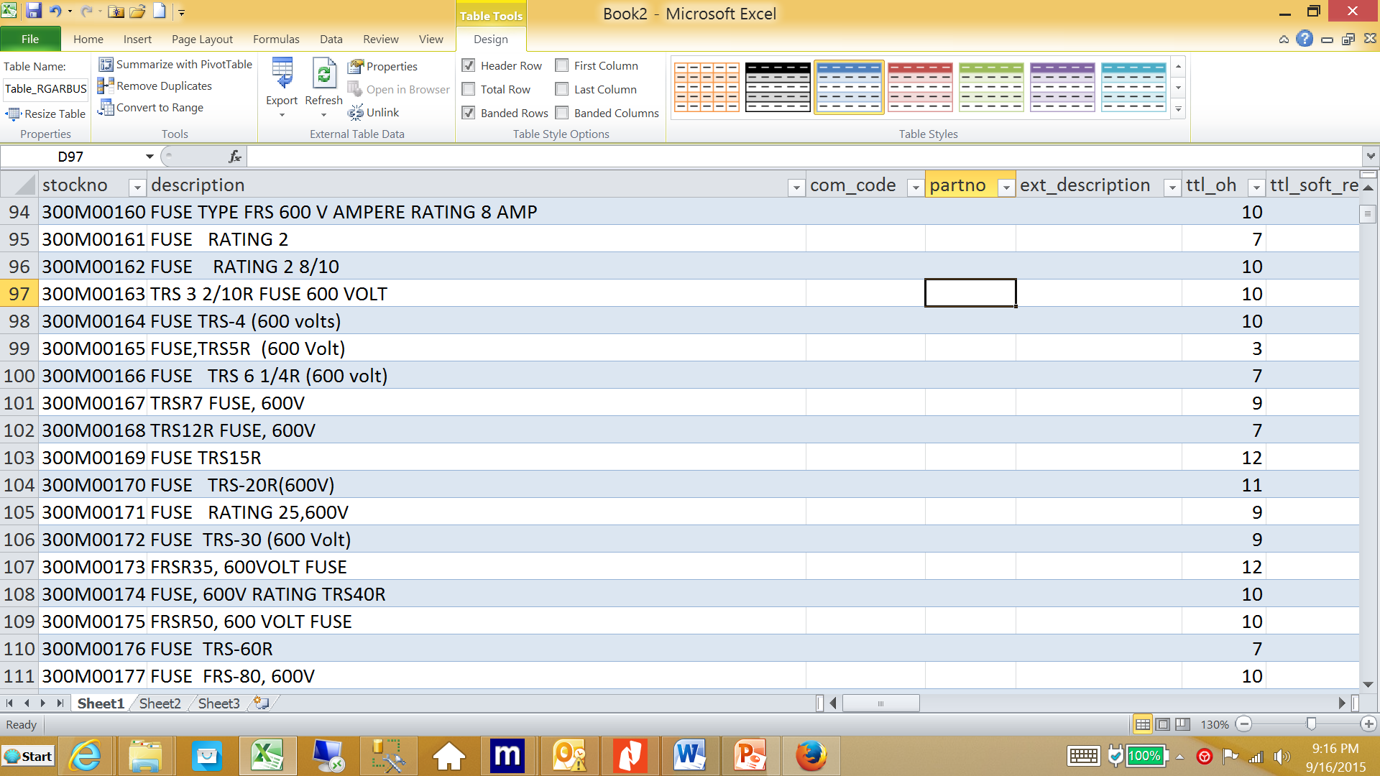Screen dimensions: 1380x776
Task: Switch to the Formulas ribbon tab
Action: click(x=276, y=40)
